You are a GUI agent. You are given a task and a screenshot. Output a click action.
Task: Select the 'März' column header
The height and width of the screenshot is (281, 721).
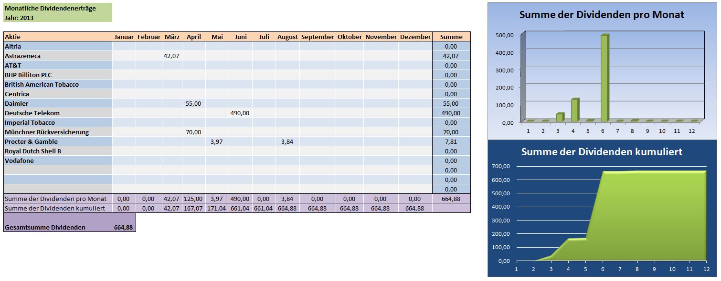(172, 37)
